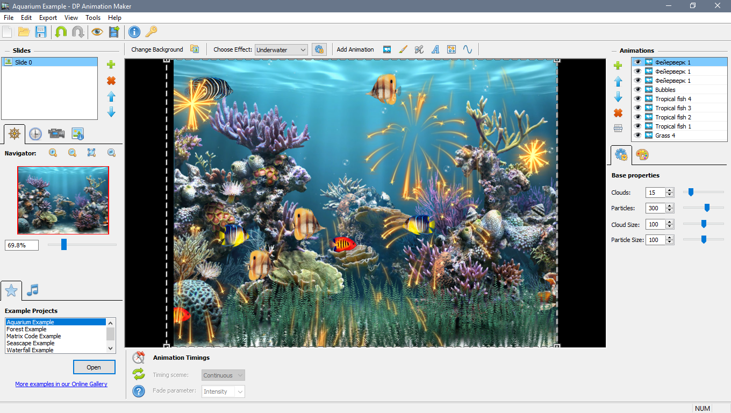Click the Save project floppy disk icon
Viewport: 731px width, 413px height.
41,32
